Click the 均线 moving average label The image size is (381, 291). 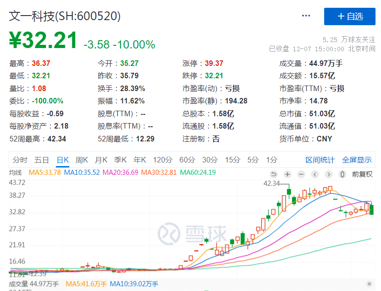tap(15, 172)
